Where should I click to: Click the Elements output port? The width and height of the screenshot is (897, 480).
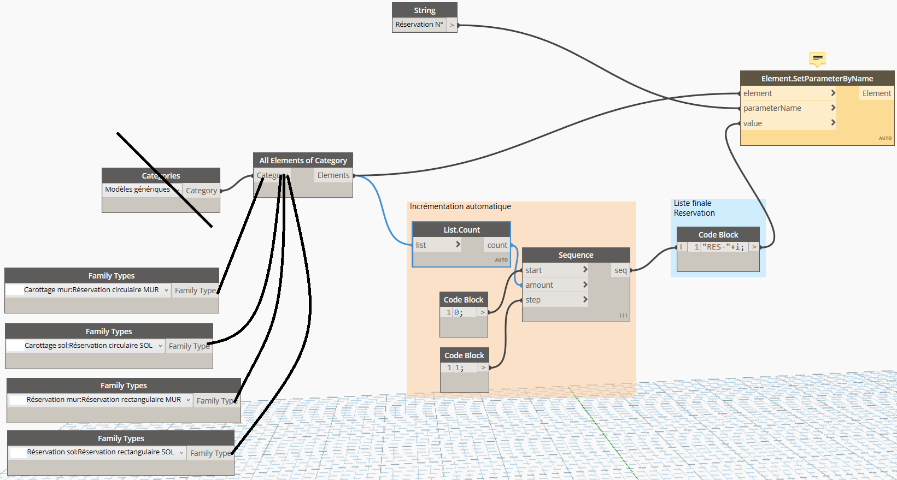point(333,175)
